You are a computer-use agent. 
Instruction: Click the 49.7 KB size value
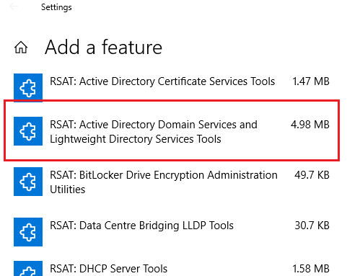click(312, 175)
